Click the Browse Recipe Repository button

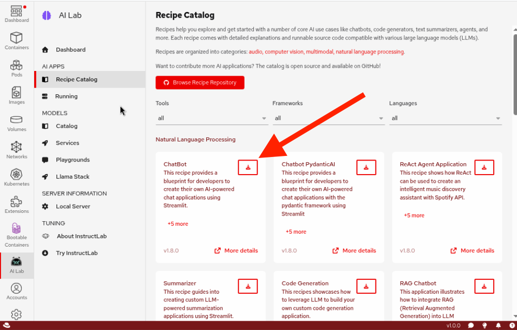[200, 82]
